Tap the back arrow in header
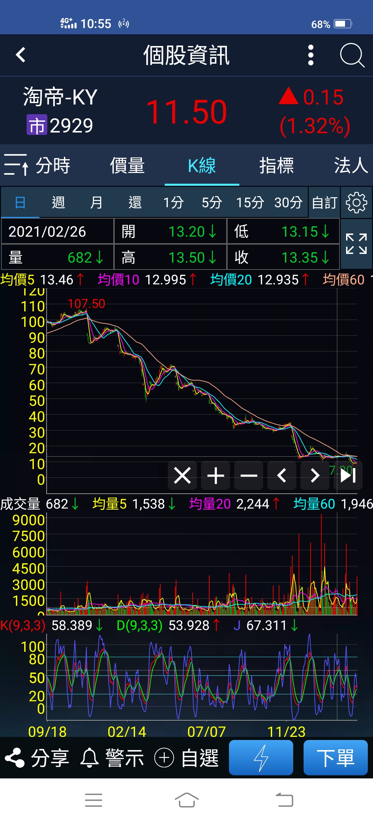The width and height of the screenshot is (373, 822). coord(21,55)
